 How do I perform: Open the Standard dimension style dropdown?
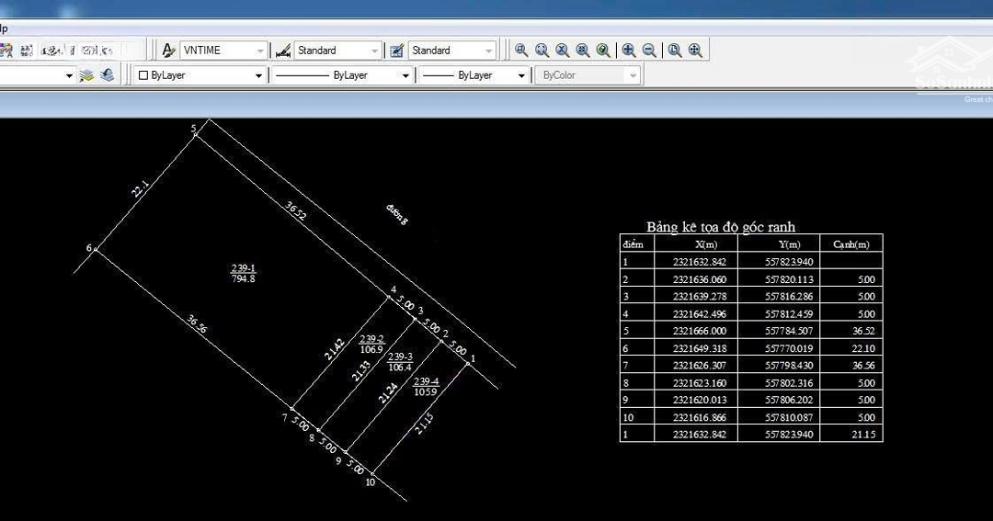(x=374, y=51)
